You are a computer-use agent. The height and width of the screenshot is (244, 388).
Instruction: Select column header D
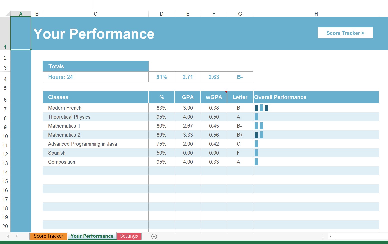[161, 14]
